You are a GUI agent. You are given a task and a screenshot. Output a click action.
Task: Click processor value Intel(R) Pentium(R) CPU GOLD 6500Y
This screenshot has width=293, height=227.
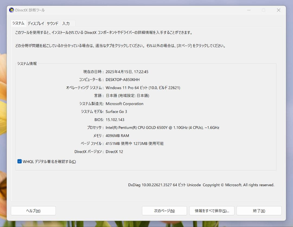point(163,128)
